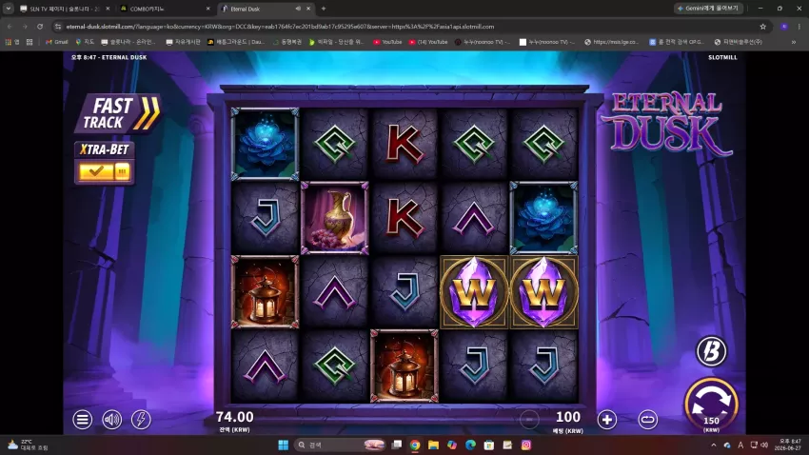This screenshot has height=455, width=809.
Task: Open Task View on the taskbar
Action: coord(396,445)
